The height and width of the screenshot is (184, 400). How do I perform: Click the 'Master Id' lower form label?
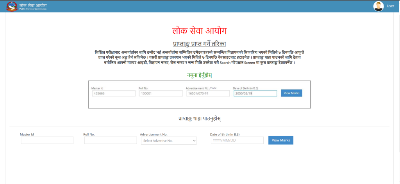(27, 134)
